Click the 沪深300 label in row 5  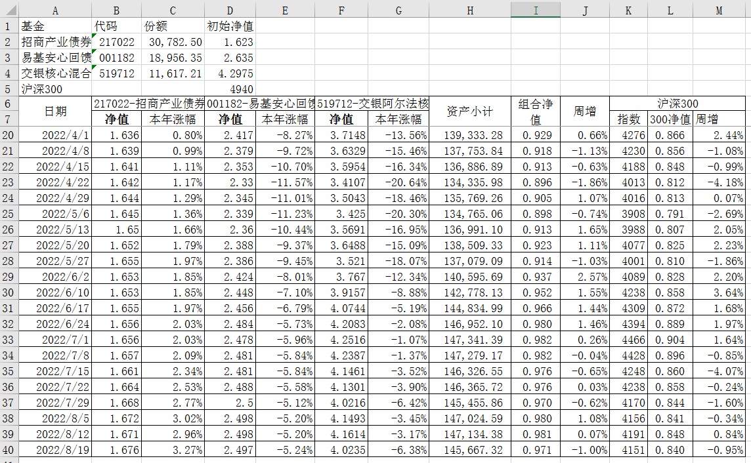[55, 89]
